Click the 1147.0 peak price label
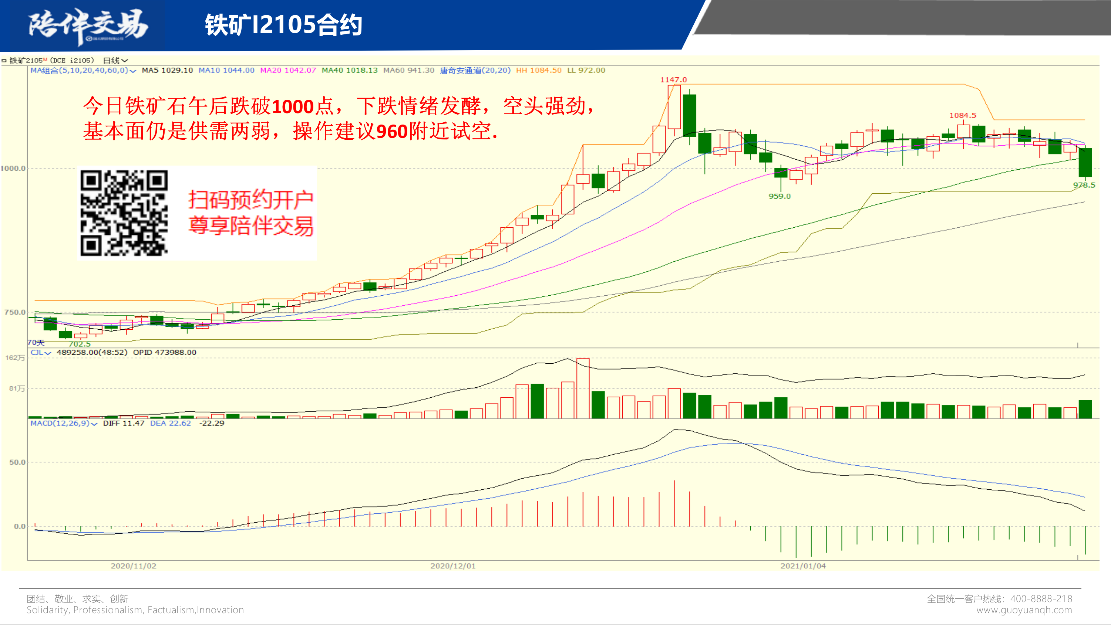Image resolution: width=1111 pixels, height=625 pixels. (673, 80)
